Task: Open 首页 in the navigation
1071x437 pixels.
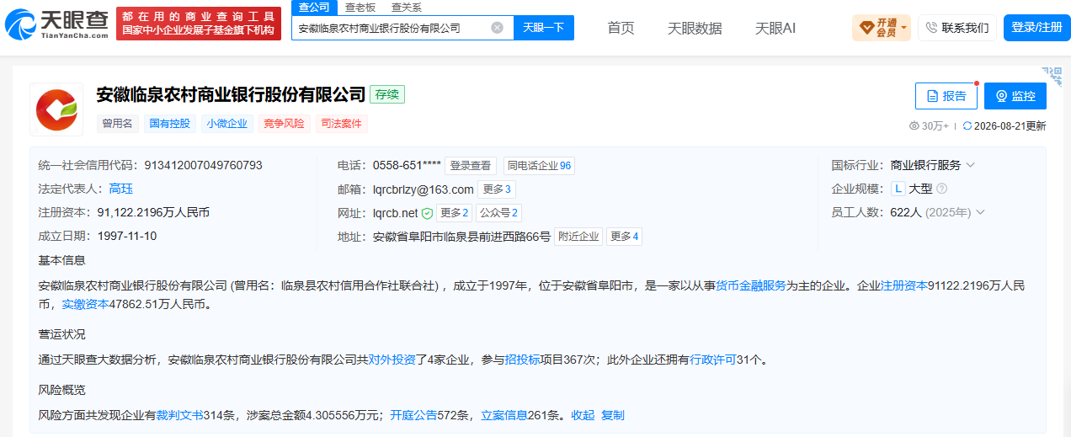Action: click(x=621, y=28)
